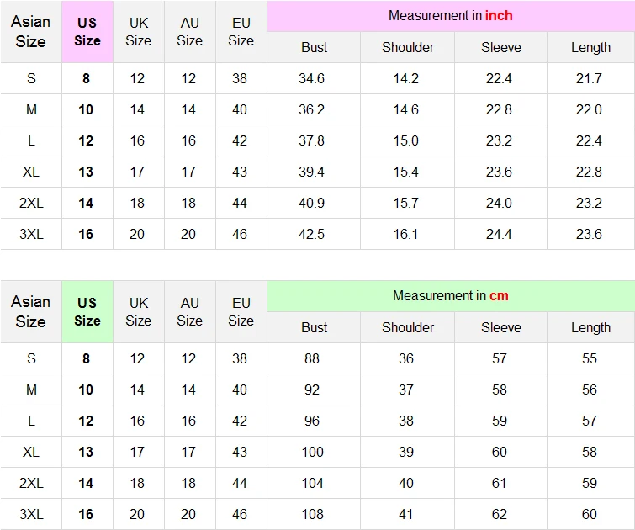Click the EU Size header in cm table
The image size is (635, 530).
point(241,311)
